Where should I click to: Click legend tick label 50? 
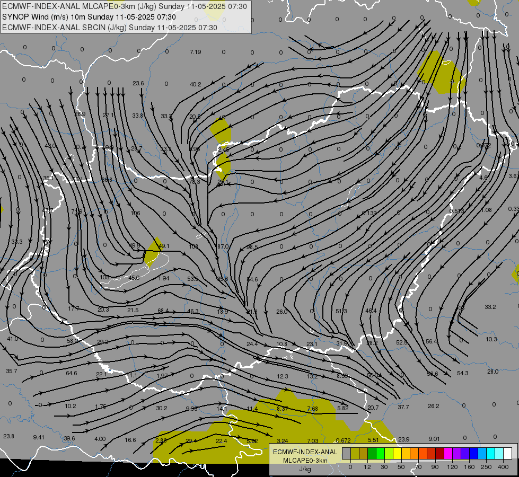[x=401, y=467]
